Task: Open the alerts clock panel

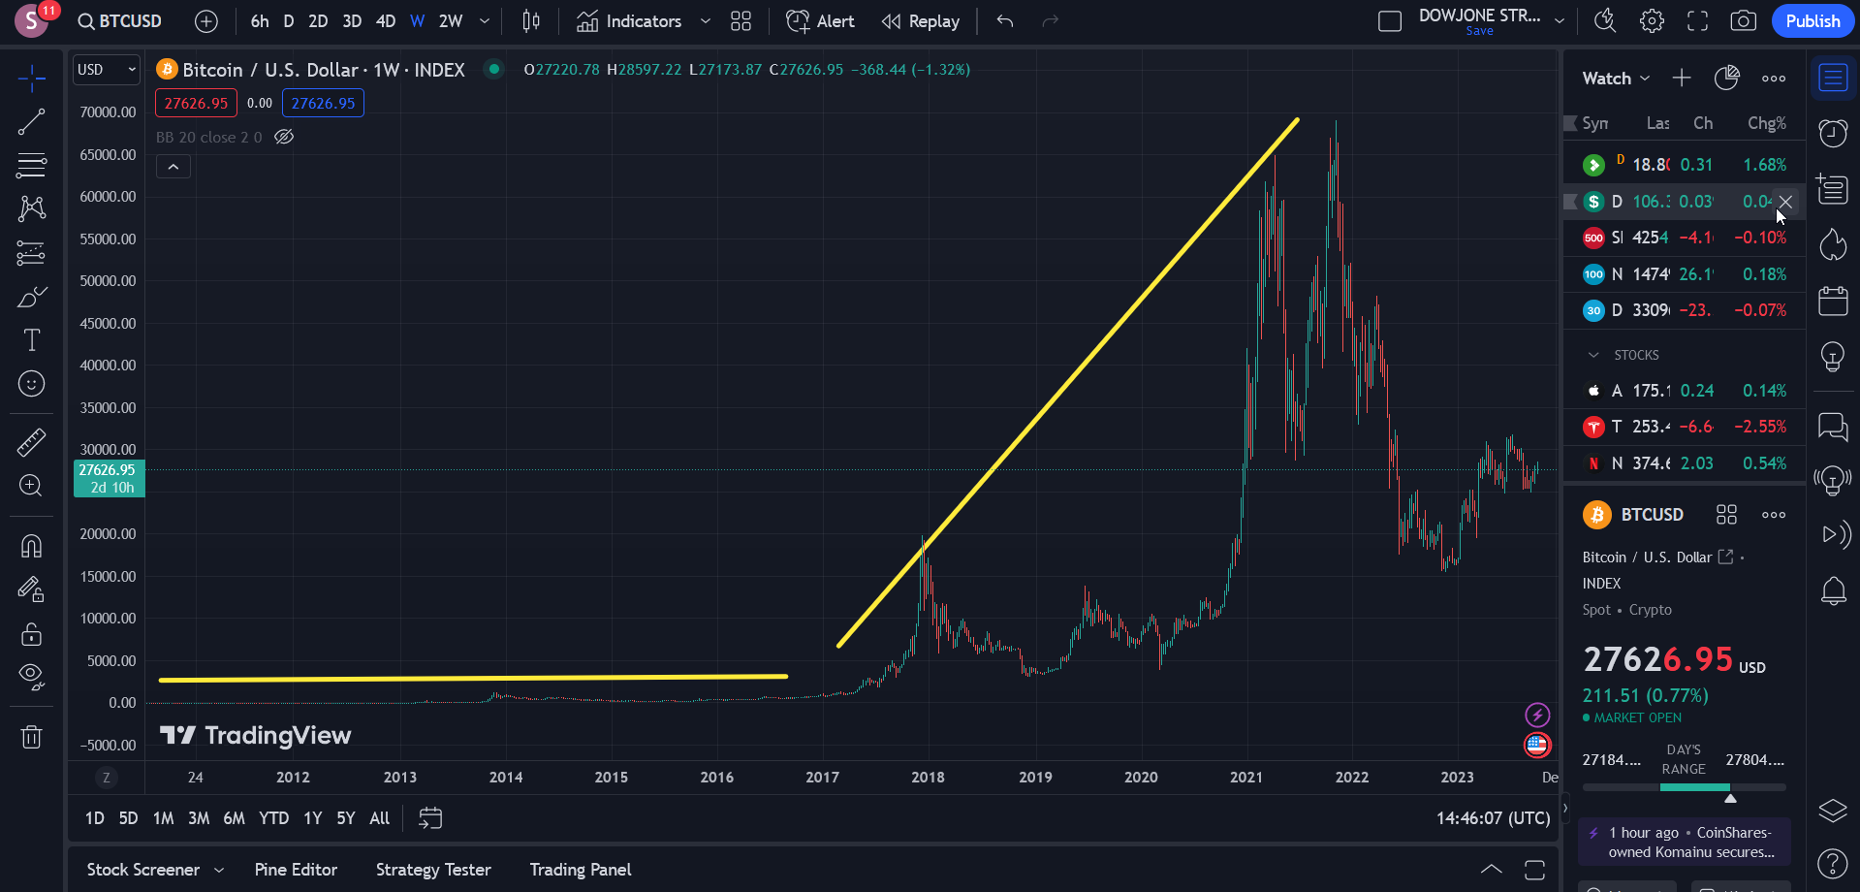Action: 1833,133
